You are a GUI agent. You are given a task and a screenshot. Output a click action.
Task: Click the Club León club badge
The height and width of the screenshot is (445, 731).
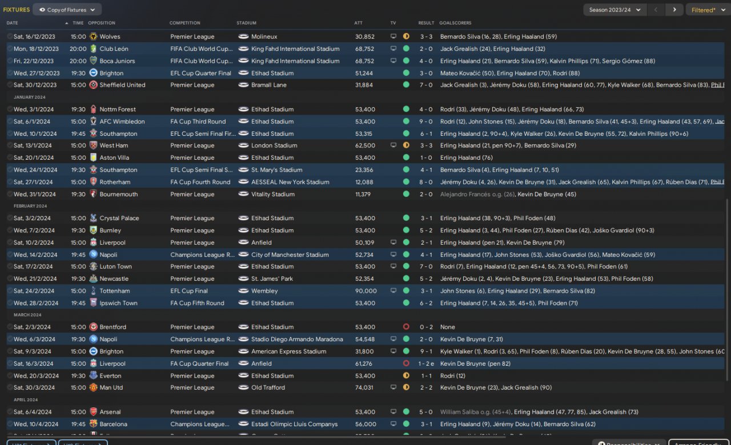pyautogui.click(x=93, y=49)
